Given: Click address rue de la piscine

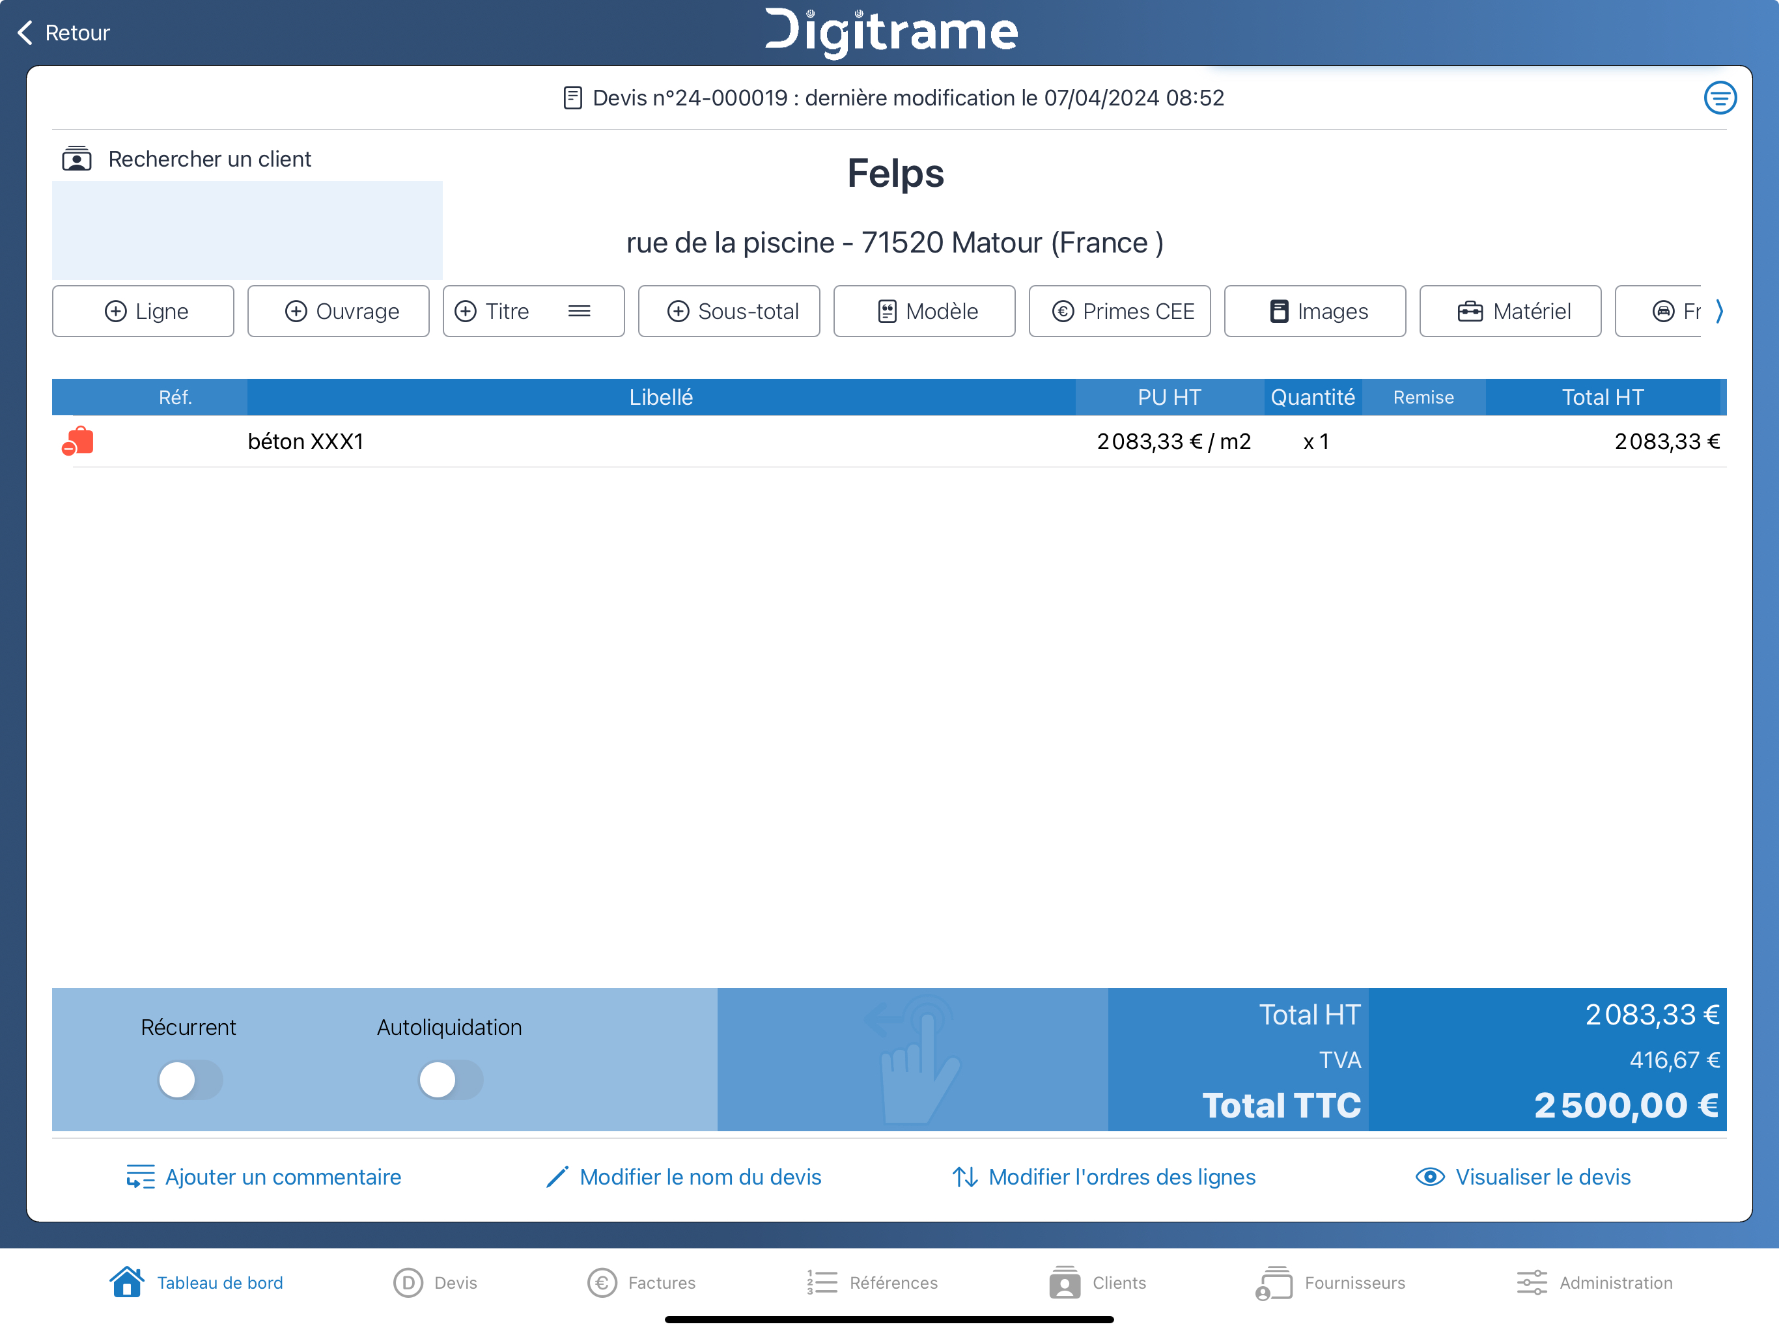Looking at the screenshot, I should [x=894, y=243].
